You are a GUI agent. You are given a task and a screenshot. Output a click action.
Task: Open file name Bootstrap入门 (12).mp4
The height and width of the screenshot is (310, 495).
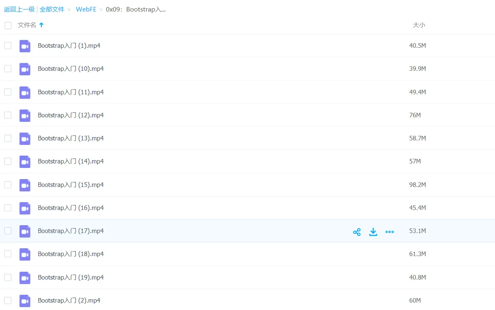70,115
